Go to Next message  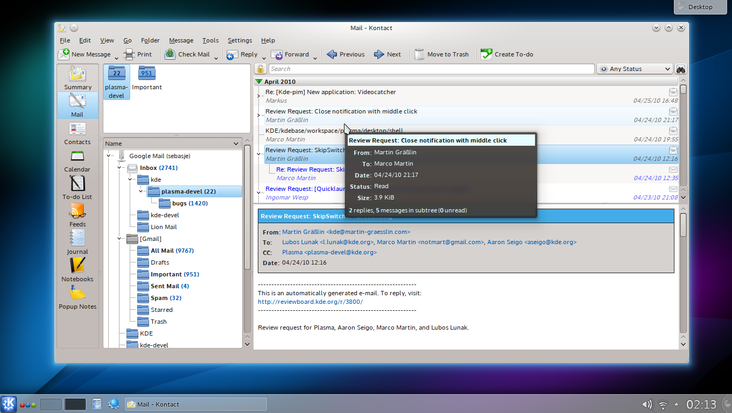(x=388, y=54)
